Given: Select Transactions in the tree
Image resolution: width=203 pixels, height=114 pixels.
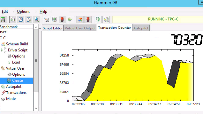Looking at the screenshot, I should 16,93.
